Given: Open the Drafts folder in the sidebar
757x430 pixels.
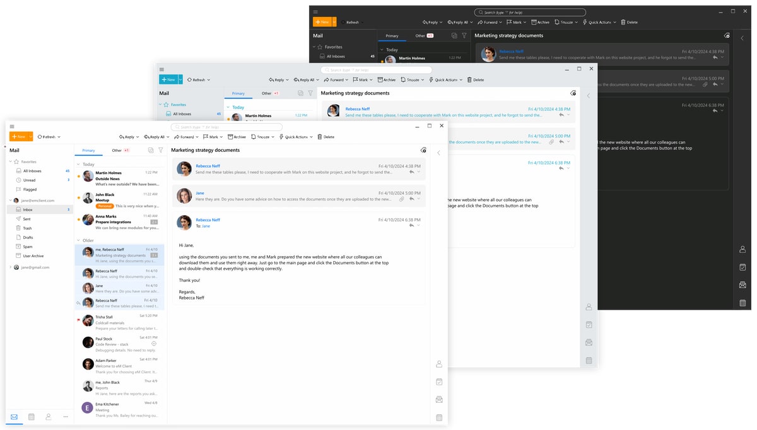Looking at the screenshot, I should [28, 238].
